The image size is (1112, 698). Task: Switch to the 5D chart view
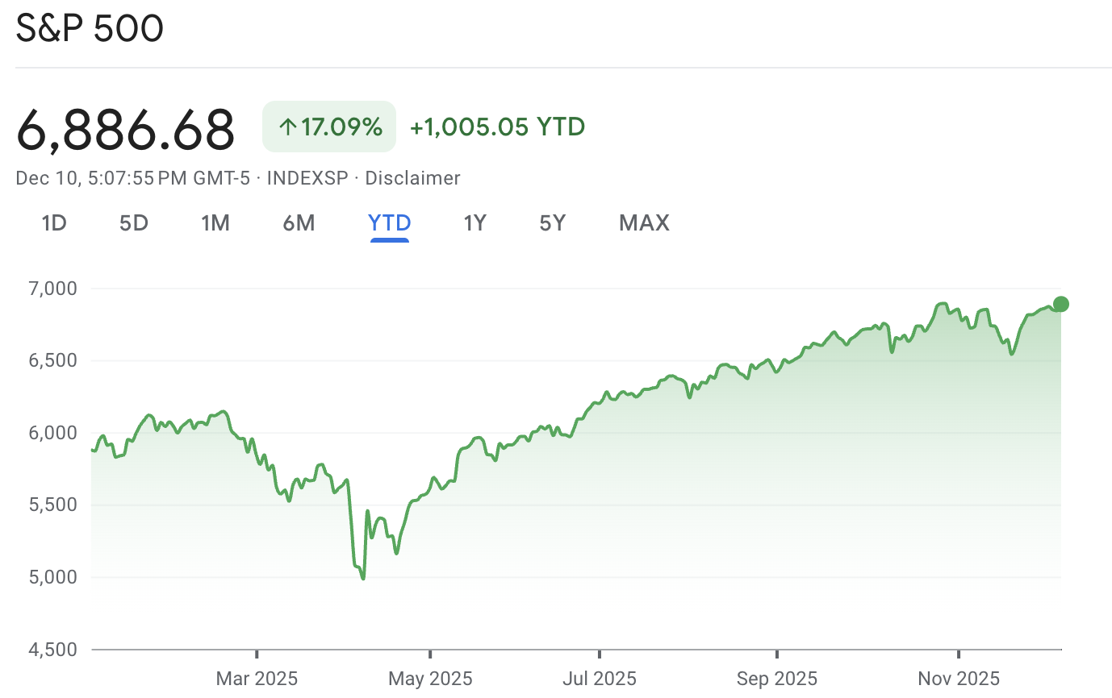(x=133, y=223)
